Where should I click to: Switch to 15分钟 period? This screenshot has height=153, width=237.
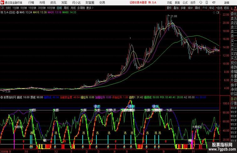[32, 8]
